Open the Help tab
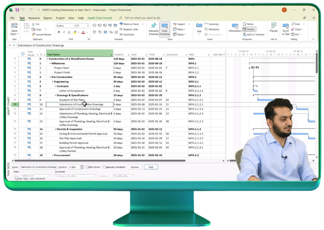Screen dimensions: 324x230 pos(81,18)
